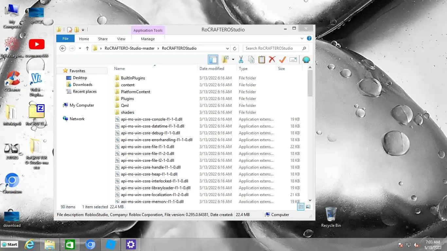Click the scrollbar down arrow in file list

point(310,200)
